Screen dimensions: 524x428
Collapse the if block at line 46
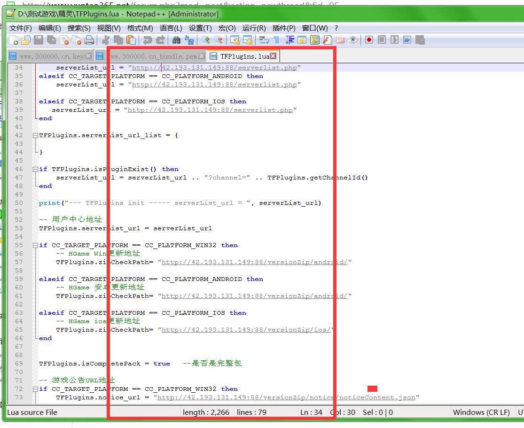35,169
